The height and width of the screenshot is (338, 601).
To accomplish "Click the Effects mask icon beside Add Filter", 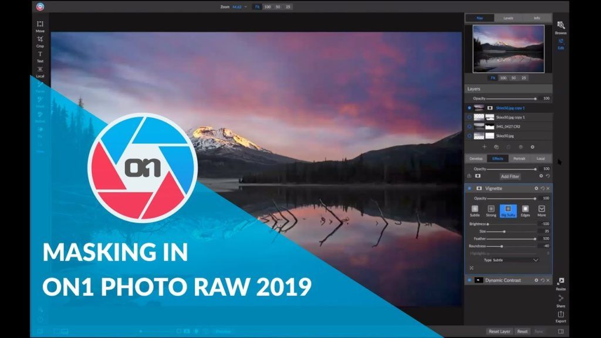I will (478, 176).
